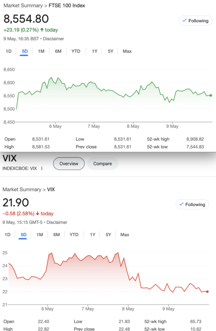Open the Compare button for VIX
Viewport: 216px width, 331px height.
point(102,163)
